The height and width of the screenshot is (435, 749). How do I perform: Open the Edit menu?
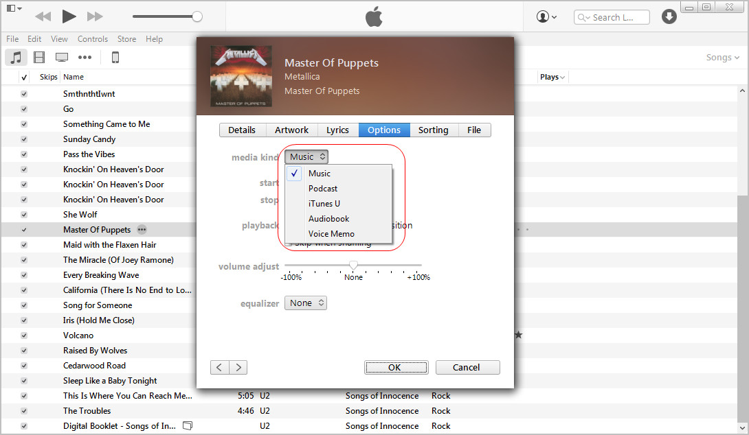pyautogui.click(x=34, y=39)
